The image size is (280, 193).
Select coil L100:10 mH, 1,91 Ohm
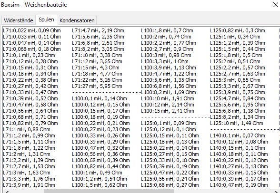coord(168,98)
